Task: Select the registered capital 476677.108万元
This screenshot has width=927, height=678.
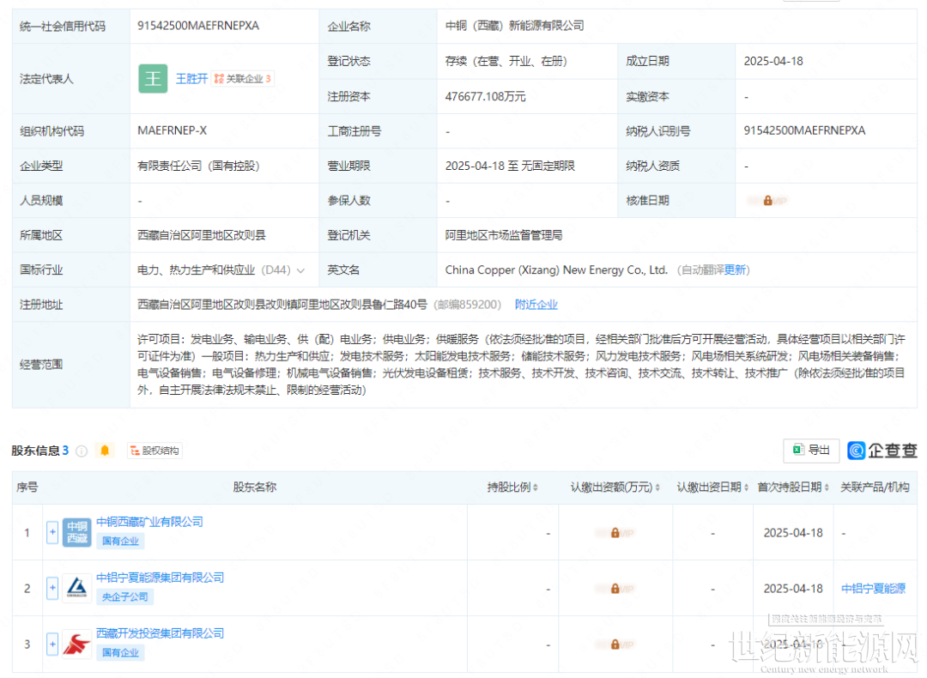Action: tap(485, 96)
